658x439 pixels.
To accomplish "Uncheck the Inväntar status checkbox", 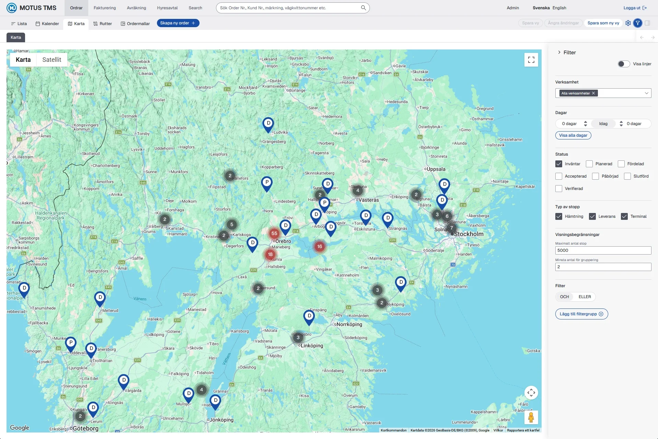I will coord(559,164).
